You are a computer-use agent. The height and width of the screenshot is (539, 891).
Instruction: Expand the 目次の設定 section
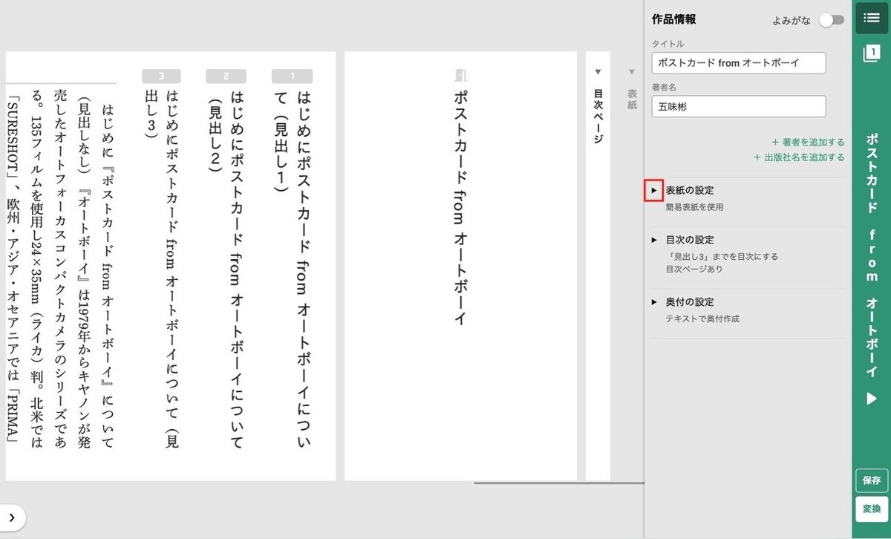click(x=654, y=240)
